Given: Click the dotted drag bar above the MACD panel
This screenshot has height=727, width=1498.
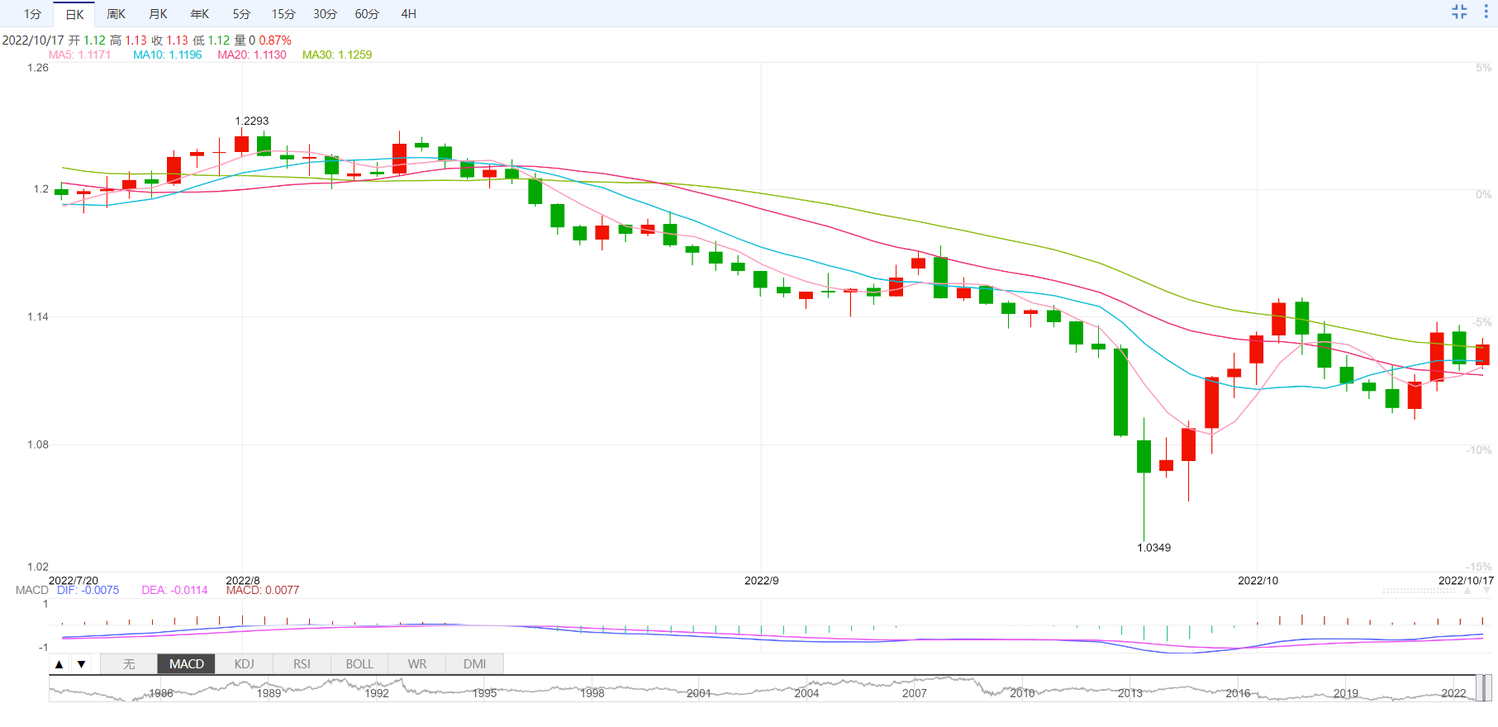Looking at the screenshot, I should tap(1419, 591).
